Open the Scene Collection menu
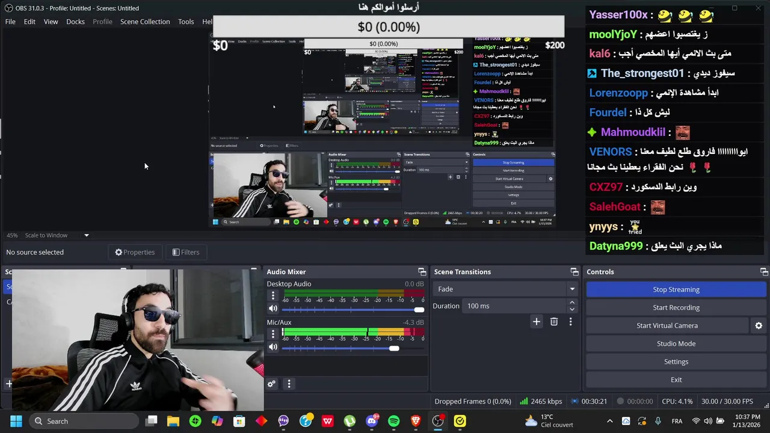 tap(145, 22)
